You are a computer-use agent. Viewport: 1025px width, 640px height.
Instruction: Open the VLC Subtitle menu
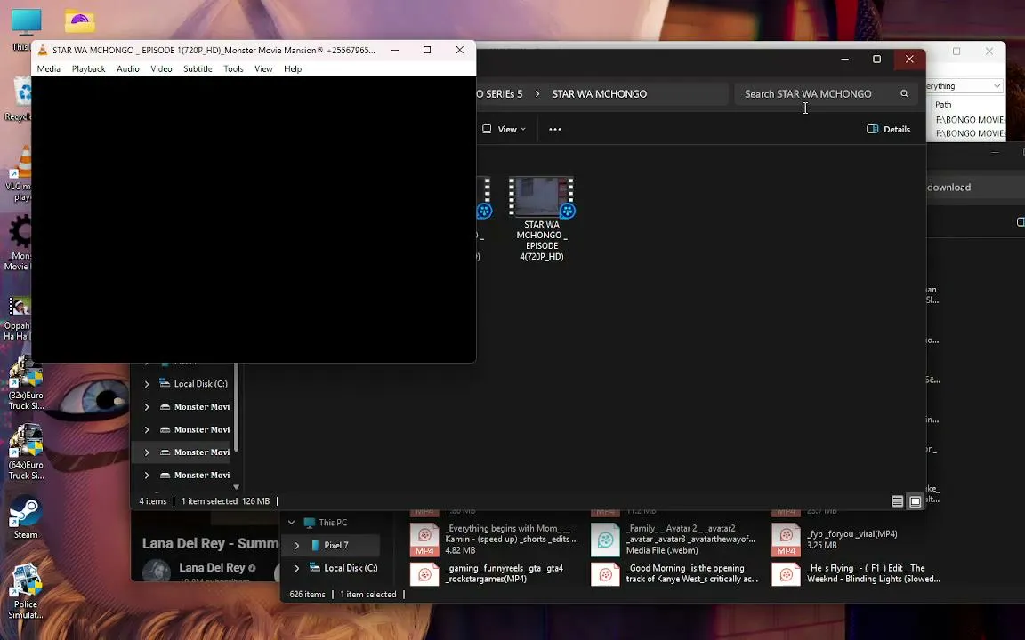(x=198, y=68)
